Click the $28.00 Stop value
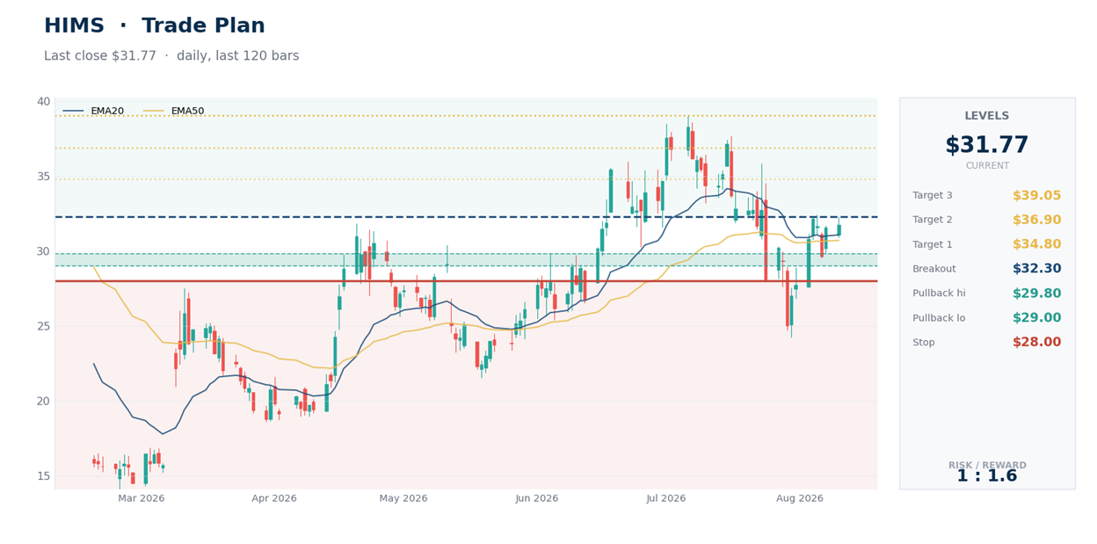 tap(1036, 343)
